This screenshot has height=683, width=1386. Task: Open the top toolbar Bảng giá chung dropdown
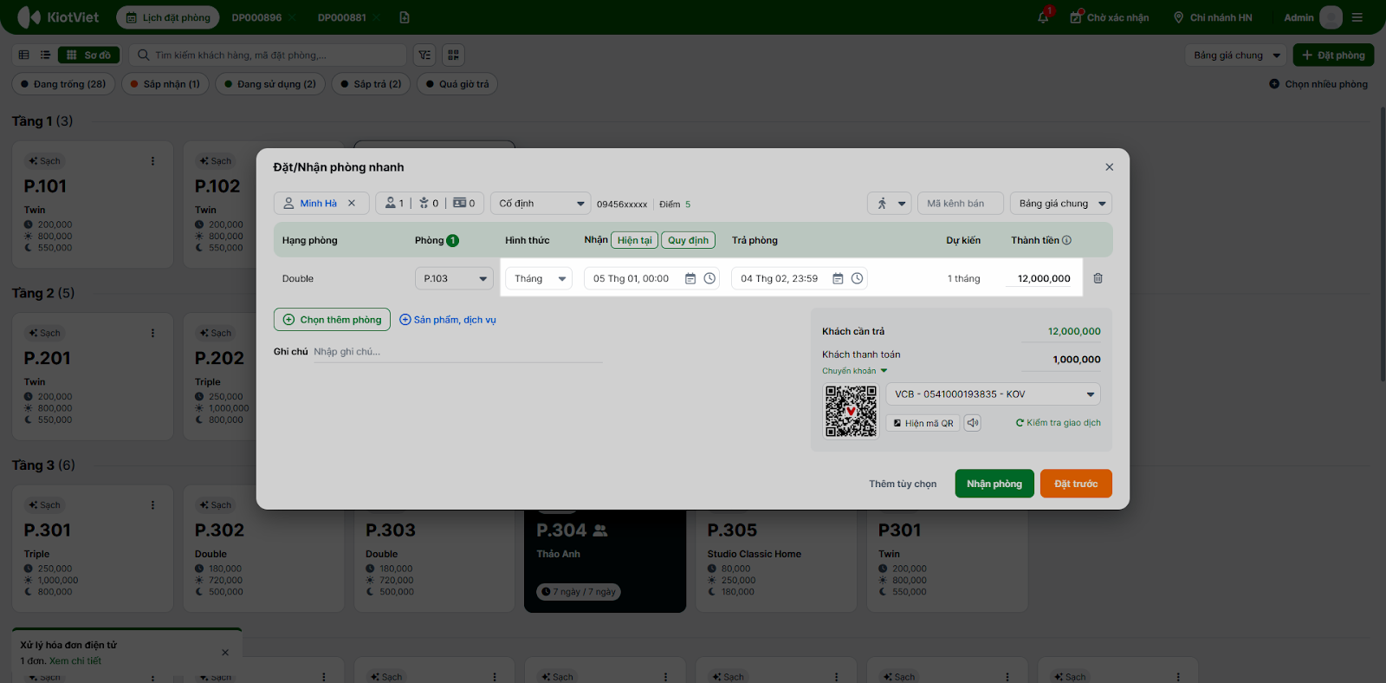1236,55
